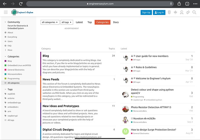Open the News Feeds category heading

(x=51, y=79)
